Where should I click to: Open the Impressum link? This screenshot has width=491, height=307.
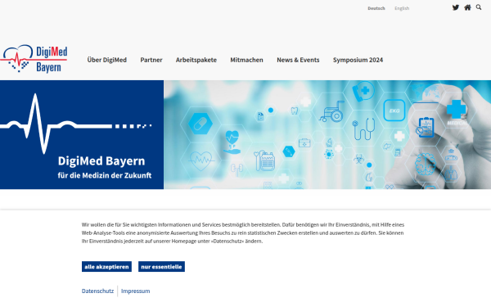point(135,291)
